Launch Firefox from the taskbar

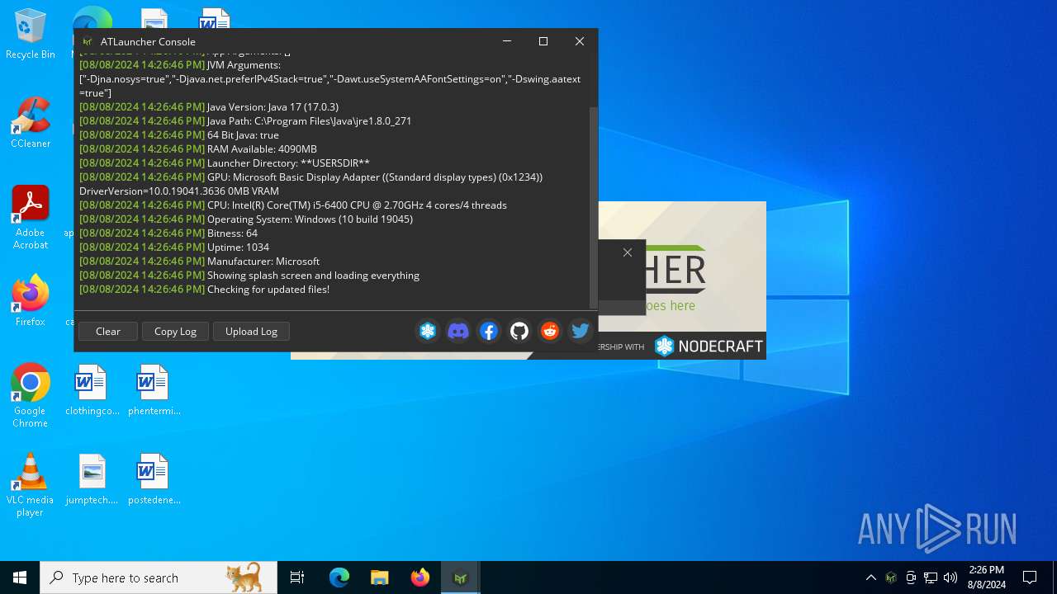[x=419, y=577]
